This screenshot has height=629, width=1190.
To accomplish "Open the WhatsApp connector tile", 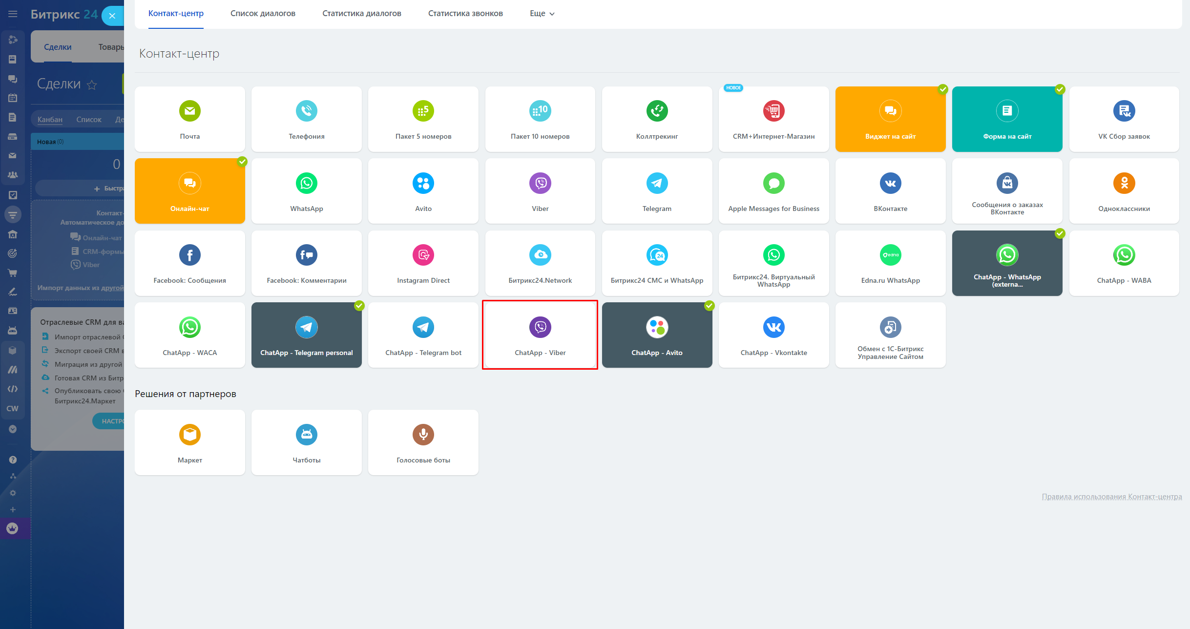I will click(x=306, y=191).
